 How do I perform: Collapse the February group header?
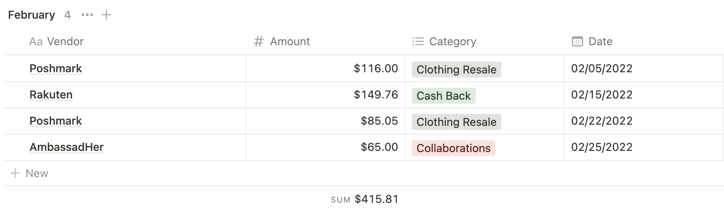pyautogui.click(x=31, y=15)
